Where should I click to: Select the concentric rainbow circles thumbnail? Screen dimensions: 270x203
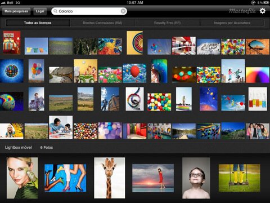click(x=134, y=43)
